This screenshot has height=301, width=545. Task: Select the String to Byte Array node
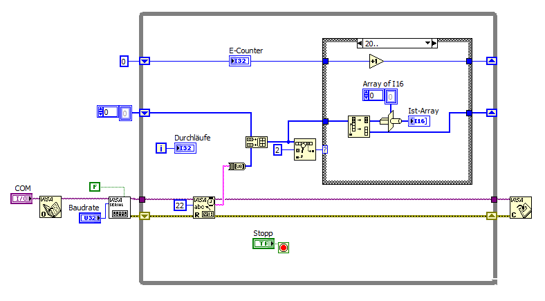click(237, 167)
